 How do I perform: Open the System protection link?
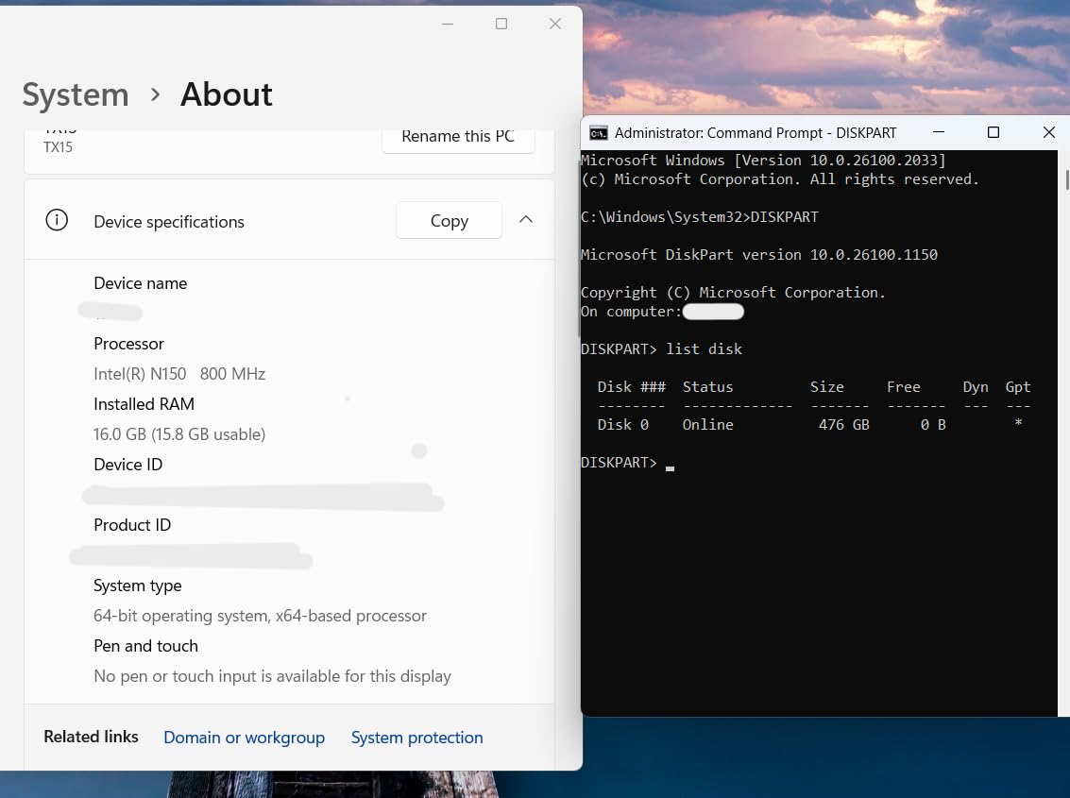point(416,738)
